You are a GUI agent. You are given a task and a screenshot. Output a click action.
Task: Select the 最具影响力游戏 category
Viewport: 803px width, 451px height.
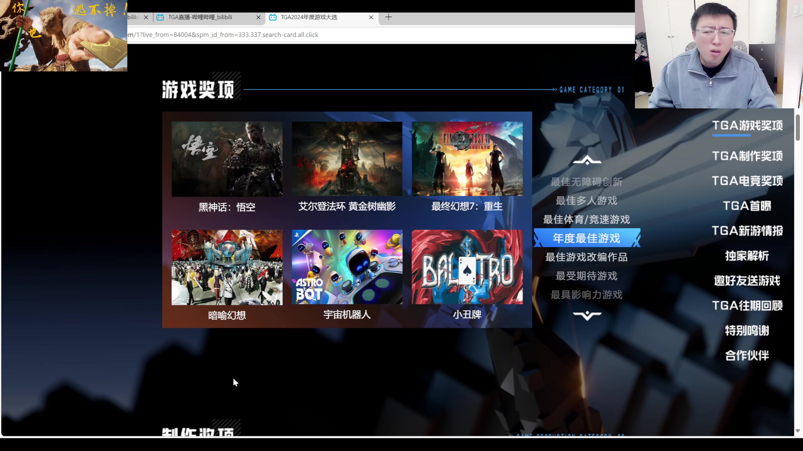(x=586, y=294)
